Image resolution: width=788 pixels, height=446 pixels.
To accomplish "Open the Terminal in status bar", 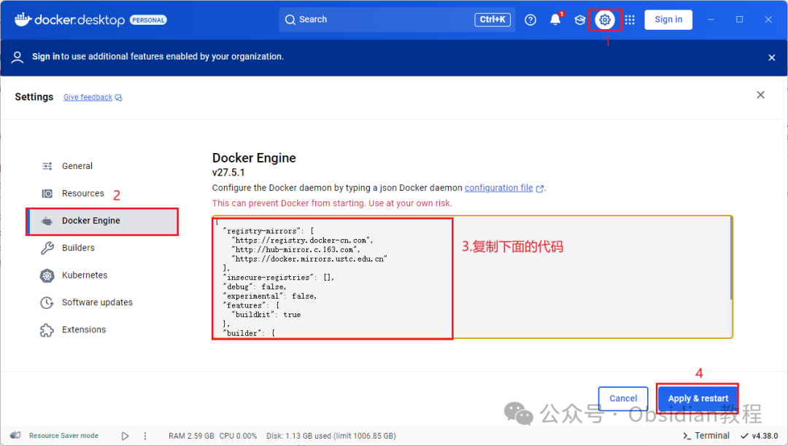I will pos(706,436).
